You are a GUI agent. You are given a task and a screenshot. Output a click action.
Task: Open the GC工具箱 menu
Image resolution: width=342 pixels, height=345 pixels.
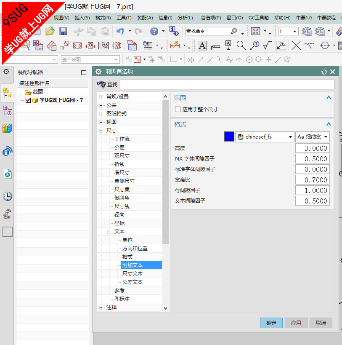point(259,18)
